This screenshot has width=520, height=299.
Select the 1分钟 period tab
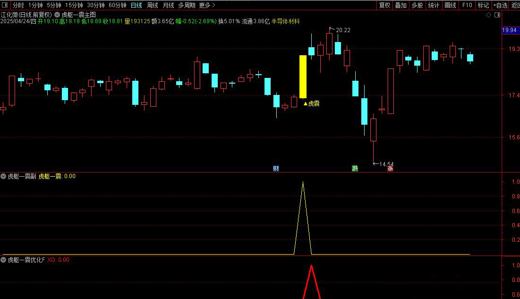(35, 5)
